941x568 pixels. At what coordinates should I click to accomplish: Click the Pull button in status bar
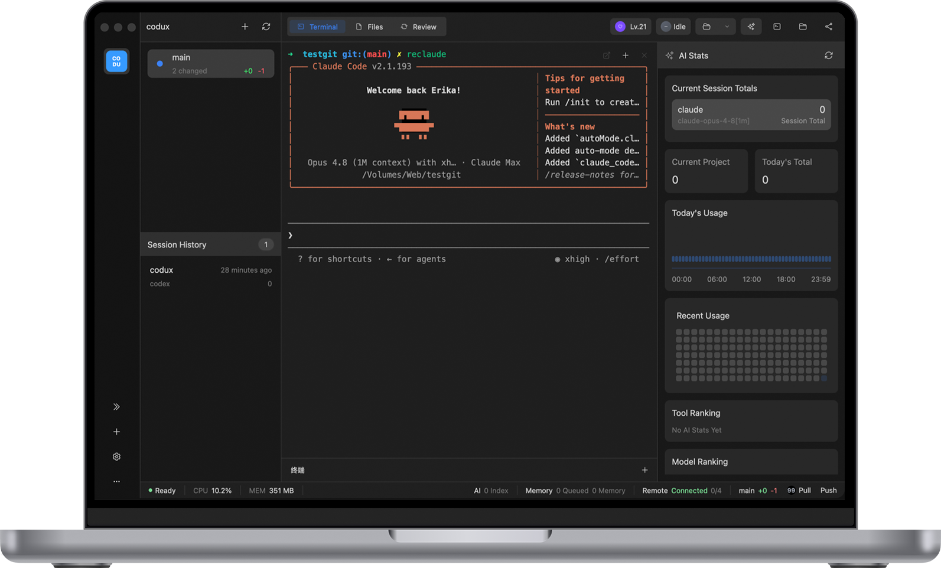point(805,491)
